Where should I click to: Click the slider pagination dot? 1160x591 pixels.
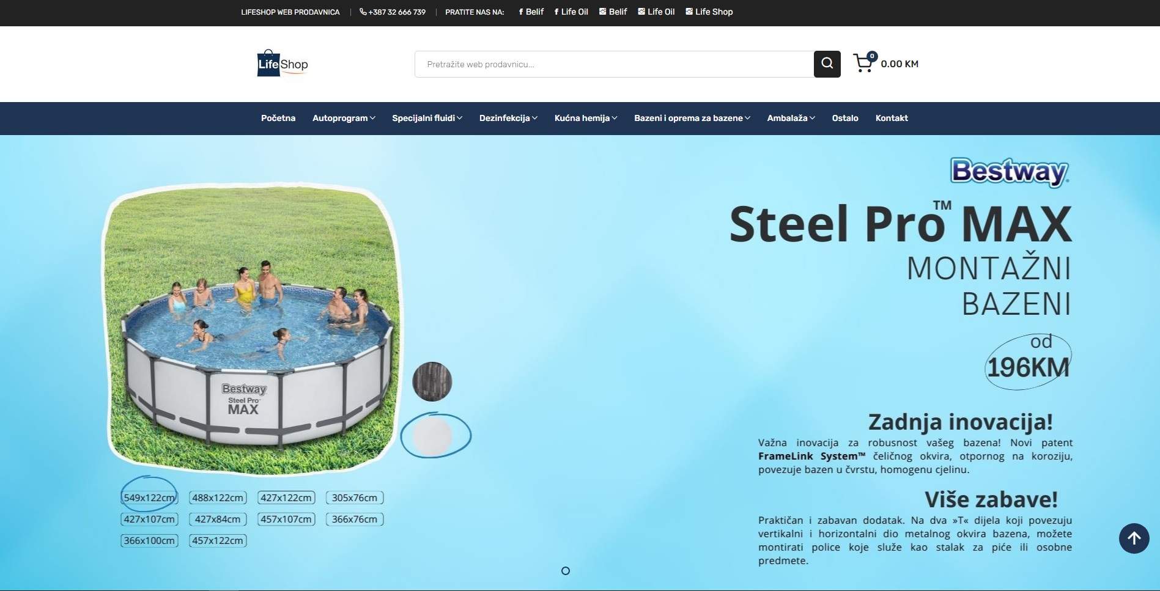pos(566,571)
